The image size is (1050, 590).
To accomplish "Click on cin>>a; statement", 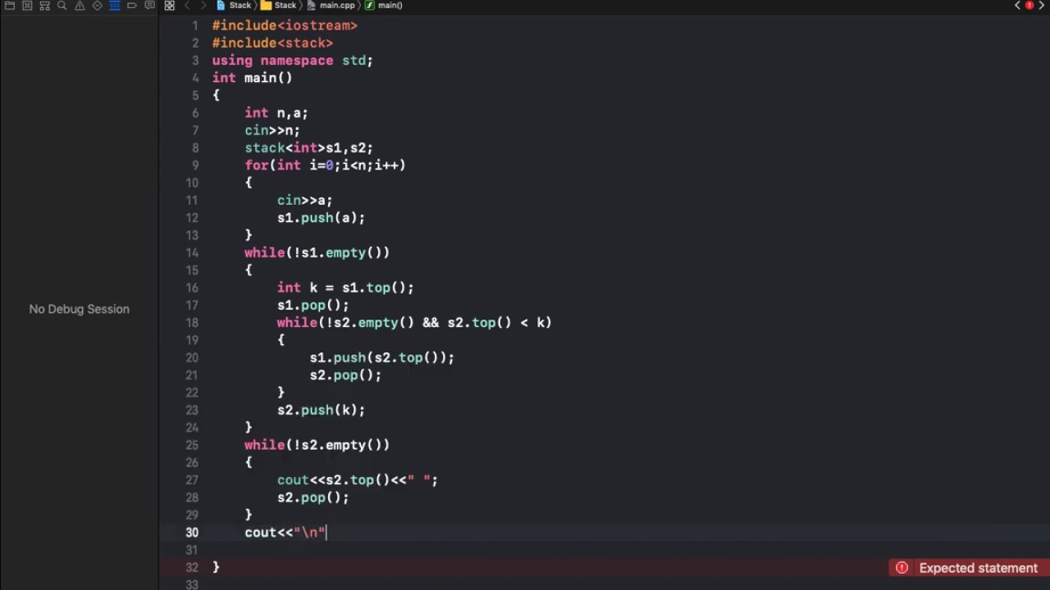I will 304,201.
